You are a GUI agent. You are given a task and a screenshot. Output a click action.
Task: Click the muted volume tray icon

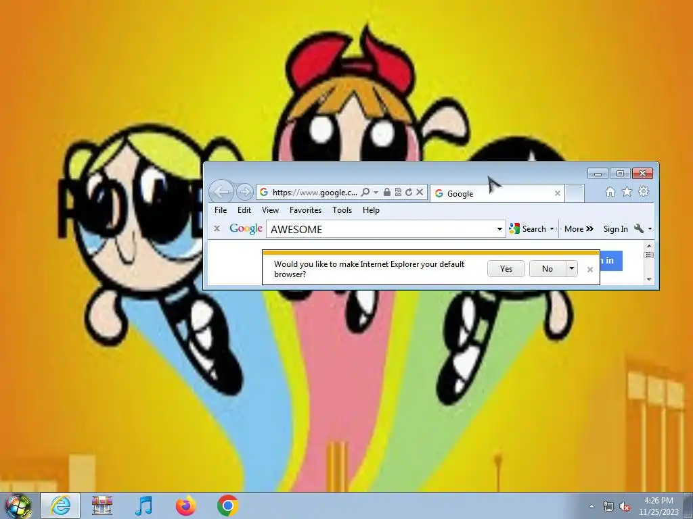(625, 506)
